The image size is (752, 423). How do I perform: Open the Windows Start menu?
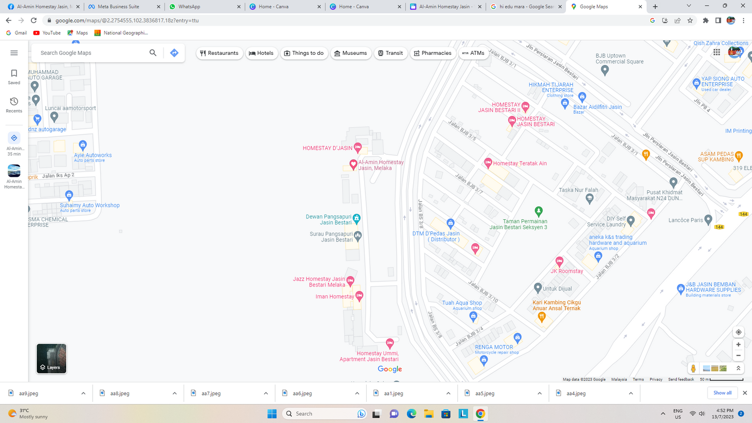coord(272,414)
